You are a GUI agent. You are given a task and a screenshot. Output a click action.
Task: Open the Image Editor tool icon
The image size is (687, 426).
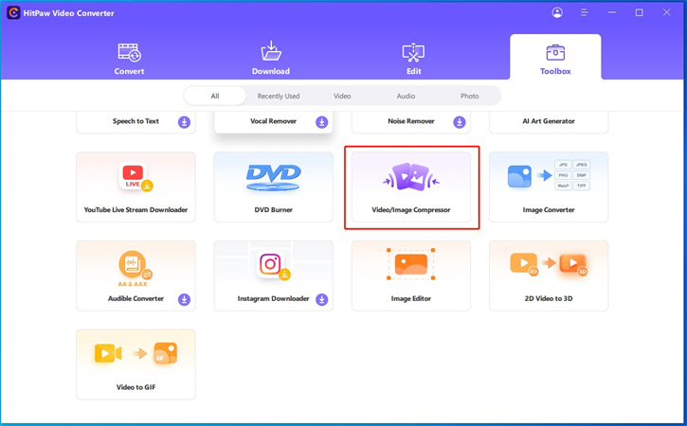click(x=411, y=264)
